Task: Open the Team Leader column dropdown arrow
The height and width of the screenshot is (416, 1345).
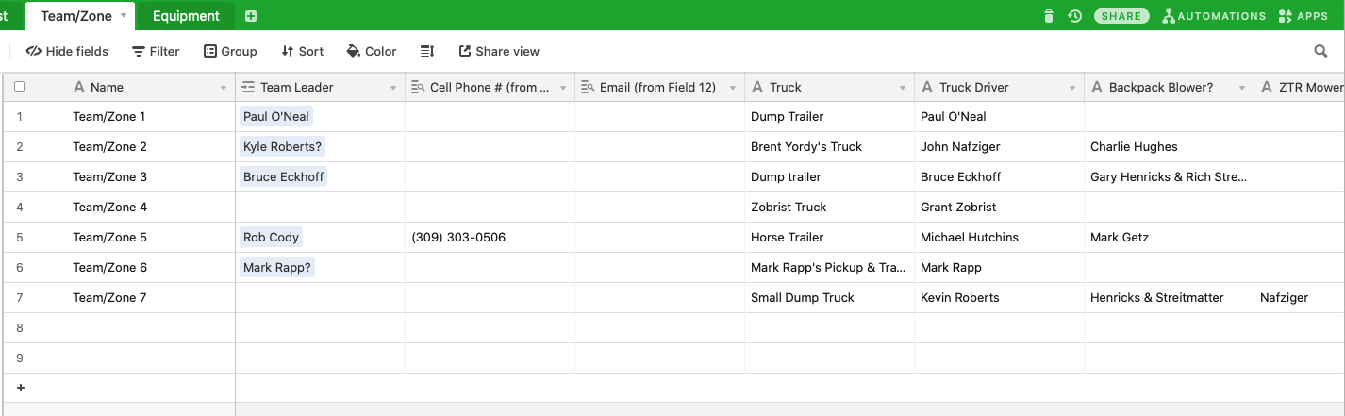Action: [x=393, y=88]
